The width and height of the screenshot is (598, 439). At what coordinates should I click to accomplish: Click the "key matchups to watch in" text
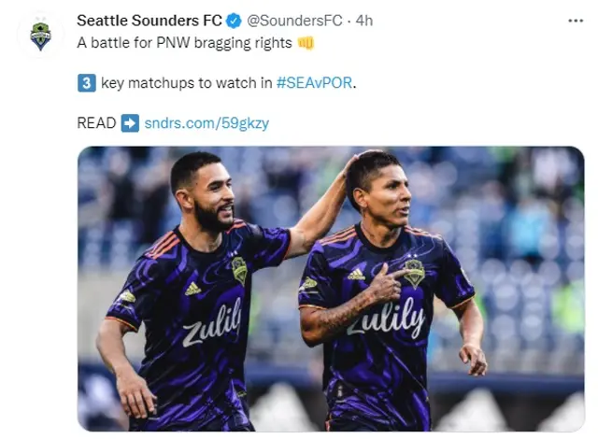[187, 83]
